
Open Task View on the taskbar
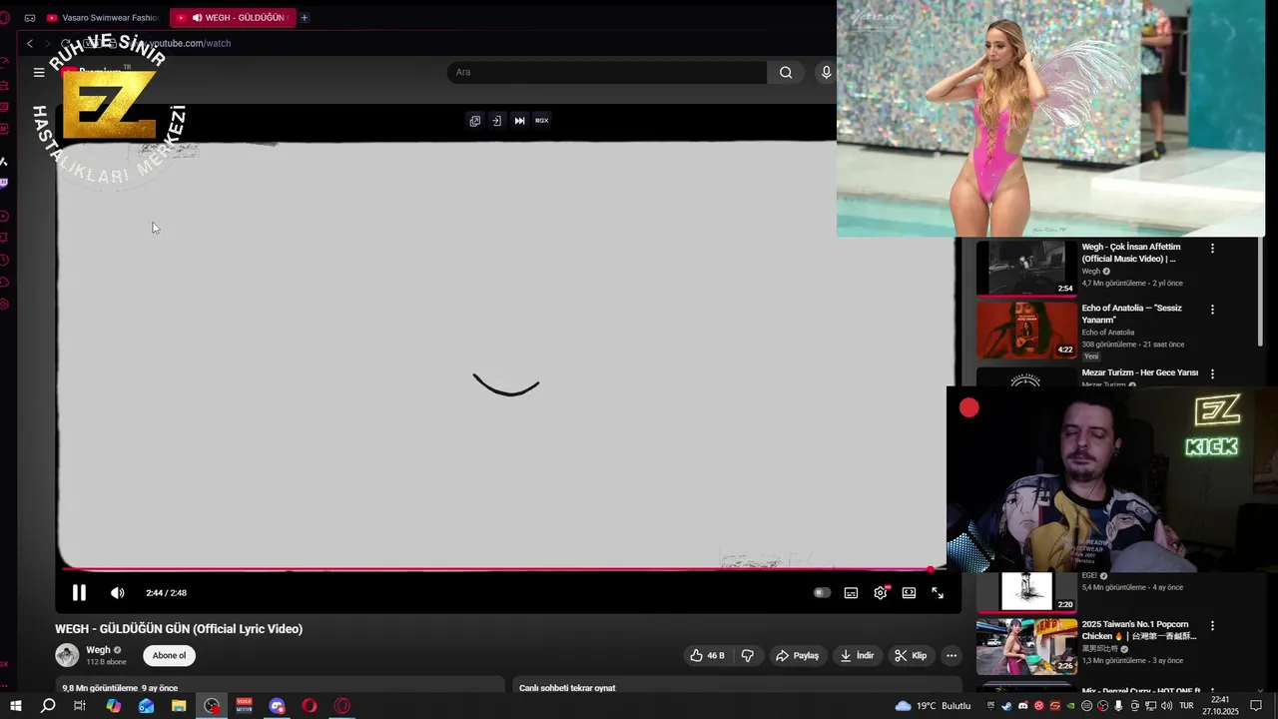(x=80, y=706)
